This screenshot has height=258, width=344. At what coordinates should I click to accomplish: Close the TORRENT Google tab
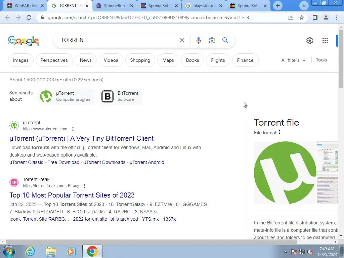[87, 6]
